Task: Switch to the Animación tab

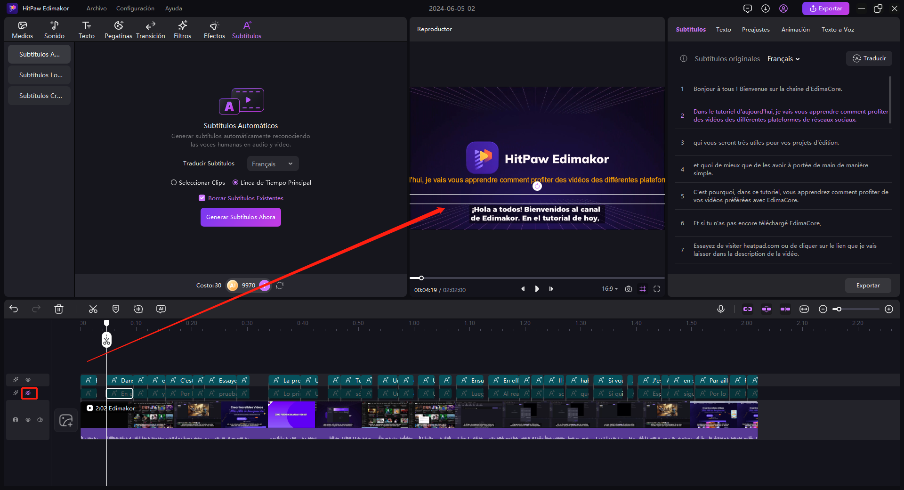Action: coord(795,30)
